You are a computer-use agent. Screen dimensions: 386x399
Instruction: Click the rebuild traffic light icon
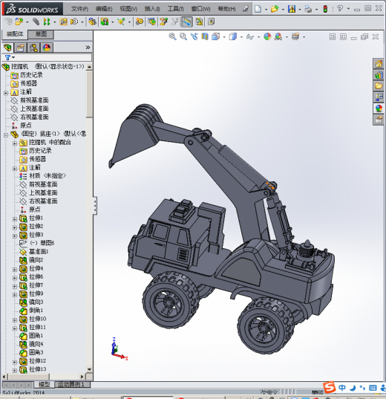325,9
